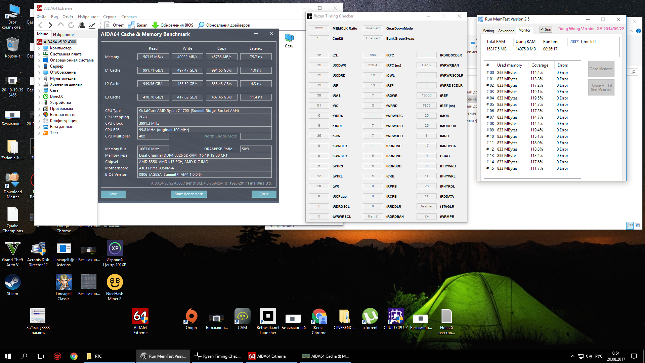The height and width of the screenshot is (363, 645).
Task: Click the Бэкап toolbar icon
Action: pos(131,25)
